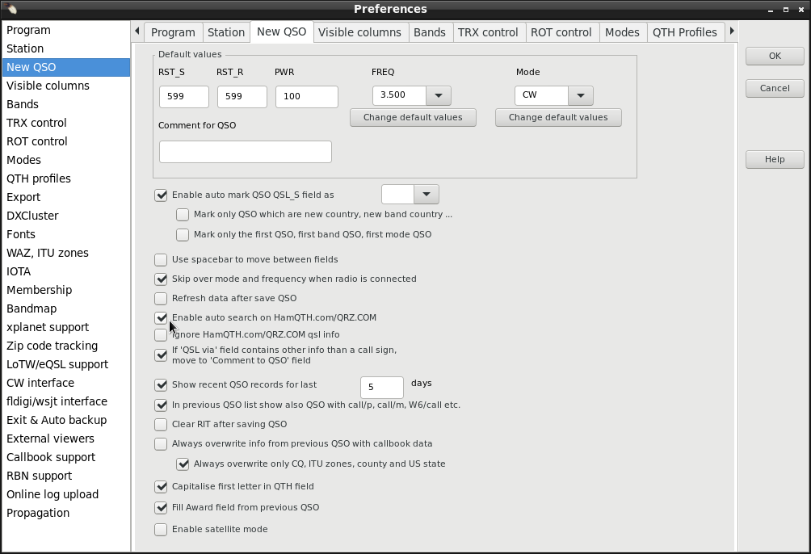Switch to the Bands tab
The height and width of the screenshot is (554, 811).
[x=429, y=32]
